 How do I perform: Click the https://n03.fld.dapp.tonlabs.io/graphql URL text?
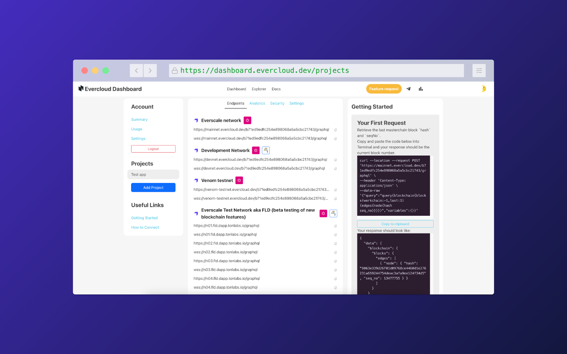coord(227,261)
